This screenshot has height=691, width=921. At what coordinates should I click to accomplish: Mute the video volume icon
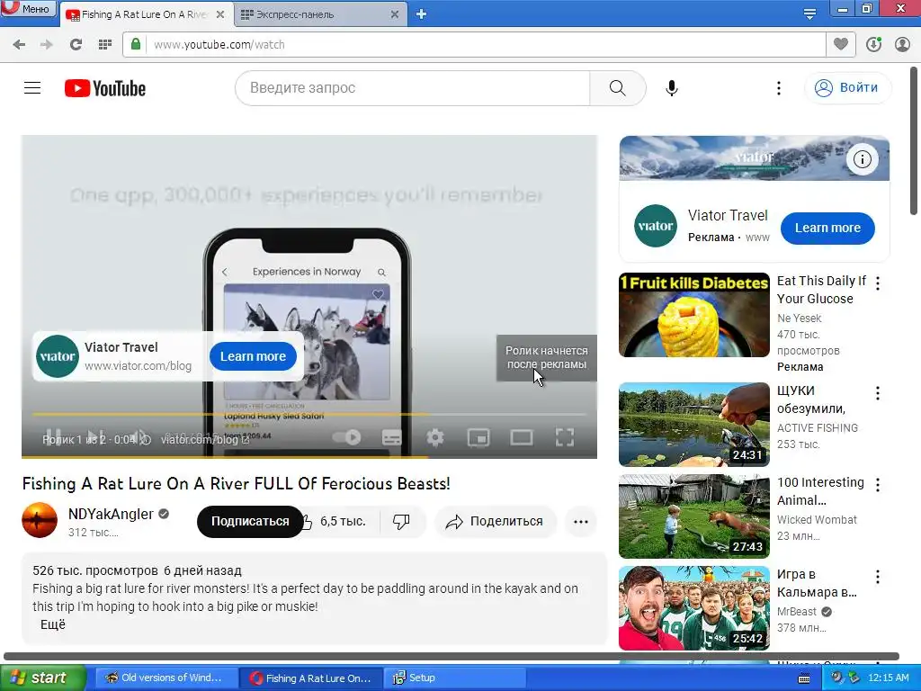tap(139, 436)
